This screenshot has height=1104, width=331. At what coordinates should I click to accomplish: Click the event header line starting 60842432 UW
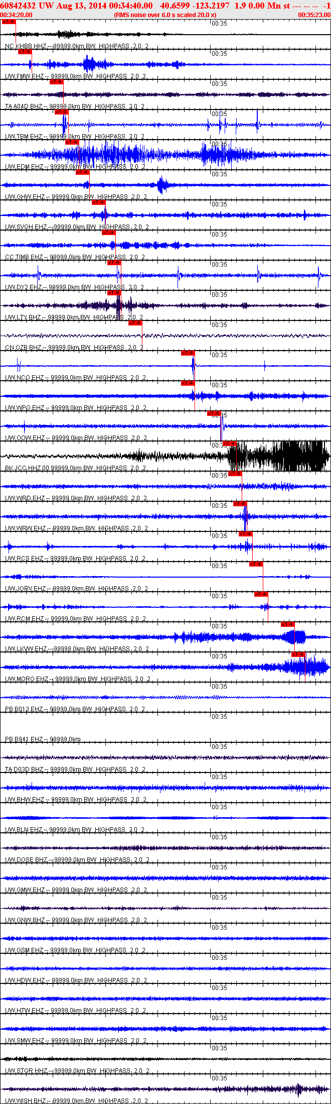165,6
